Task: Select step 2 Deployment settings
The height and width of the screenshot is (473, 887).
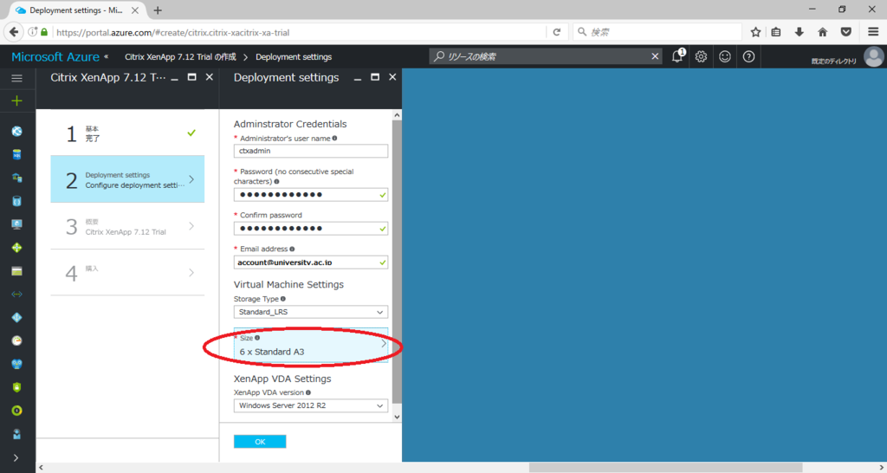Action: point(127,179)
